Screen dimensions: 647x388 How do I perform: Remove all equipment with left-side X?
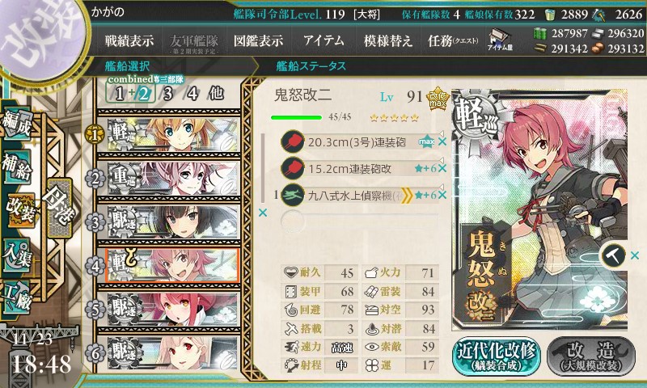click(262, 213)
